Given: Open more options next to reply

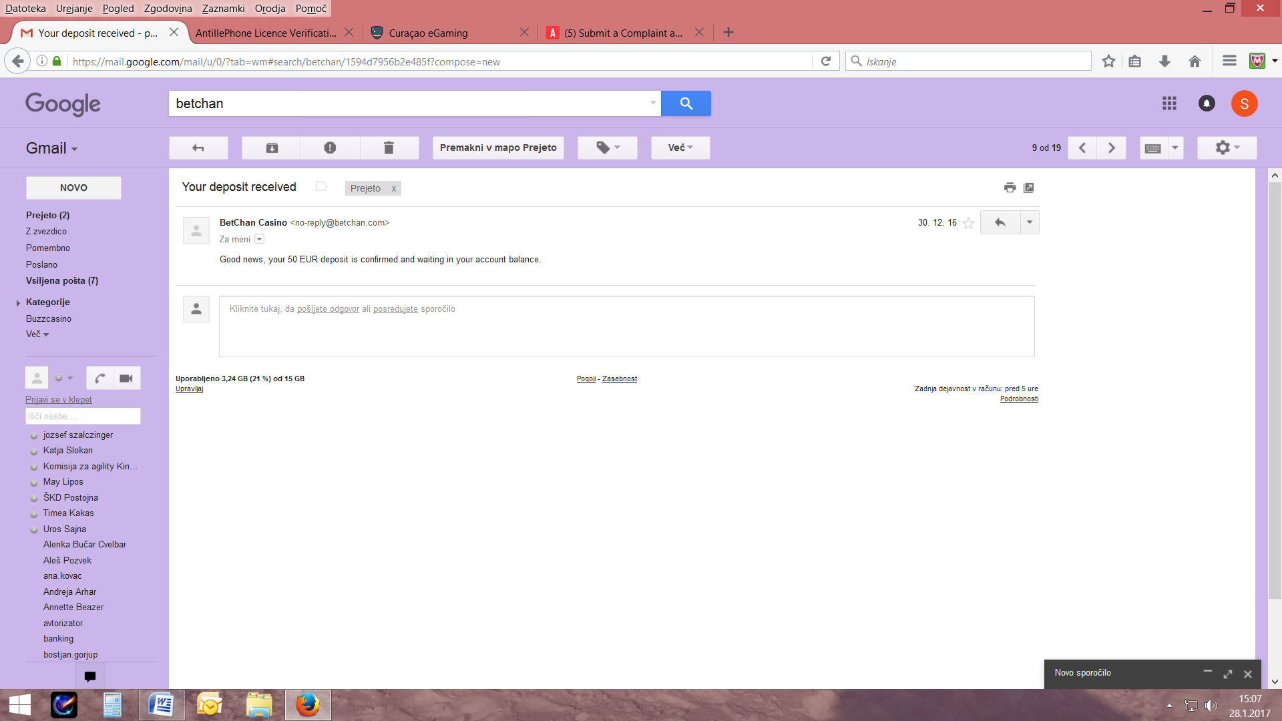Looking at the screenshot, I should tap(1030, 222).
